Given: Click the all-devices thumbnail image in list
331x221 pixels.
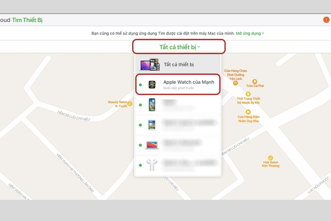Looking at the screenshot, I should 150,65.
